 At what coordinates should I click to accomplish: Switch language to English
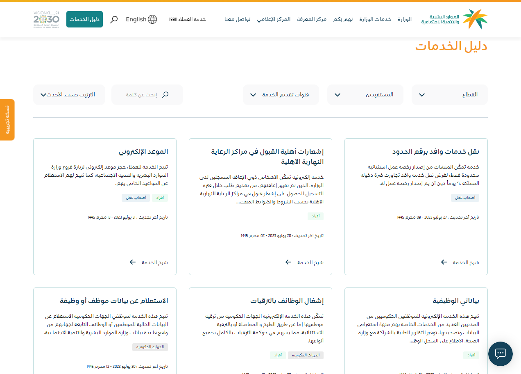point(136,19)
